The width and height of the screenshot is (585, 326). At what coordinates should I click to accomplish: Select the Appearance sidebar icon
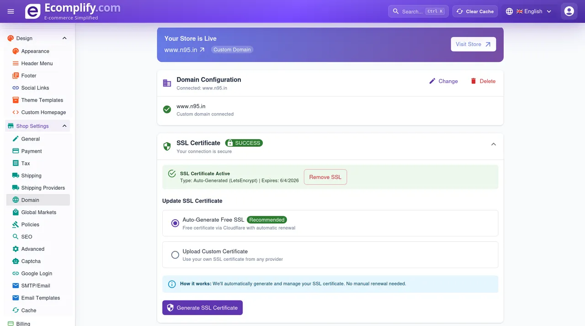(x=15, y=51)
